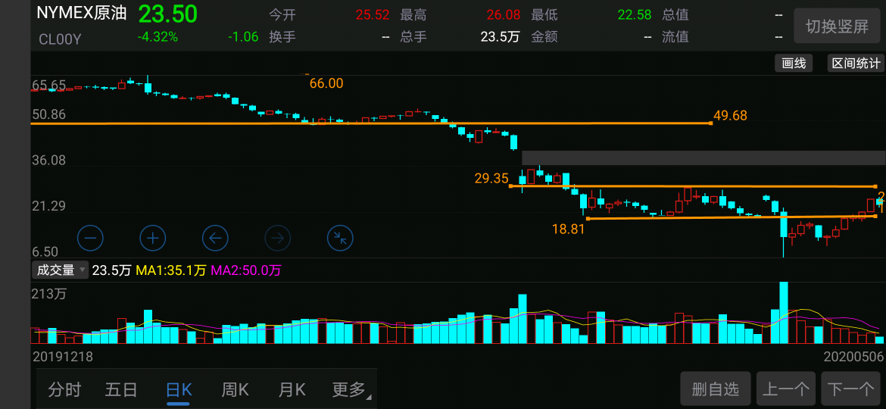Click the 213万 volume axis label
Screen dimensions: 886x409
(x=51, y=295)
